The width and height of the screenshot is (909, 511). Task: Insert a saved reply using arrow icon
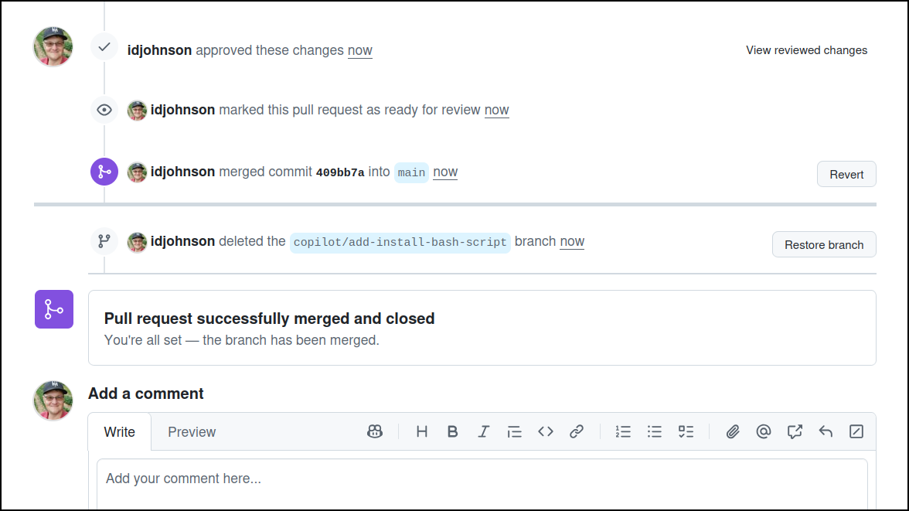click(826, 431)
